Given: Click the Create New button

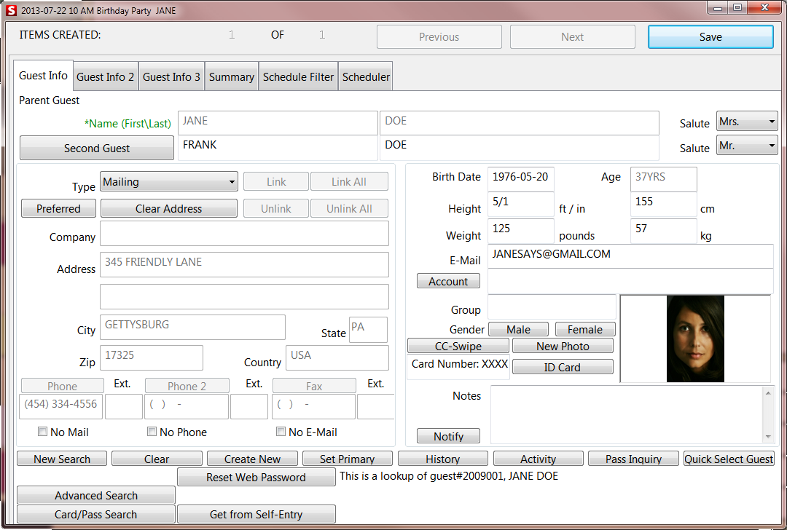Looking at the screenshot, I should click(252, 459).
